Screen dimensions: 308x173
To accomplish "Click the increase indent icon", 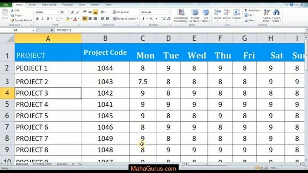I will coord(108,19).
